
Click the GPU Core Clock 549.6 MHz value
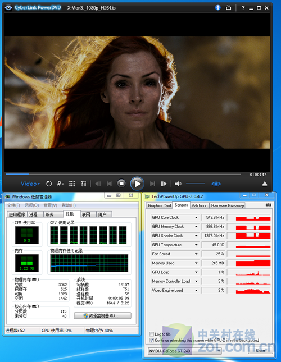click(x=214, y=217)
